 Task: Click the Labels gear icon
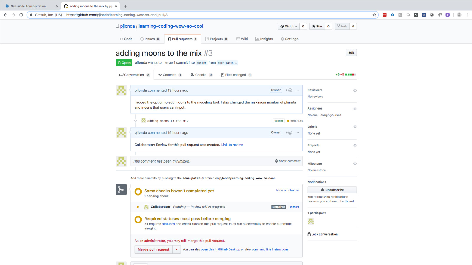[x=355, y=127]
